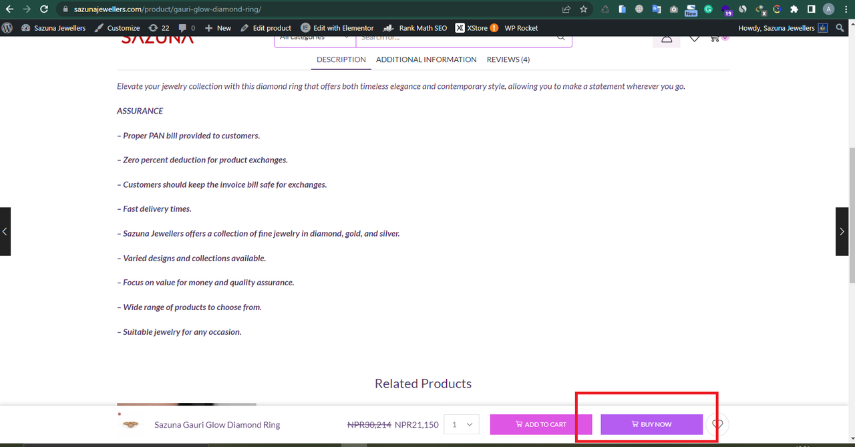This screenshot has width=855, height=447.
Task: Open the comments bubble showing 0
Action: tap(187, 28)
